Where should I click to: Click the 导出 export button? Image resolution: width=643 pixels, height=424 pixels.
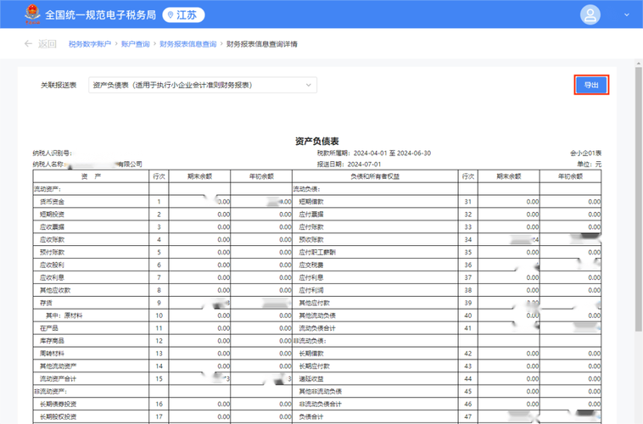coord(591,85)
